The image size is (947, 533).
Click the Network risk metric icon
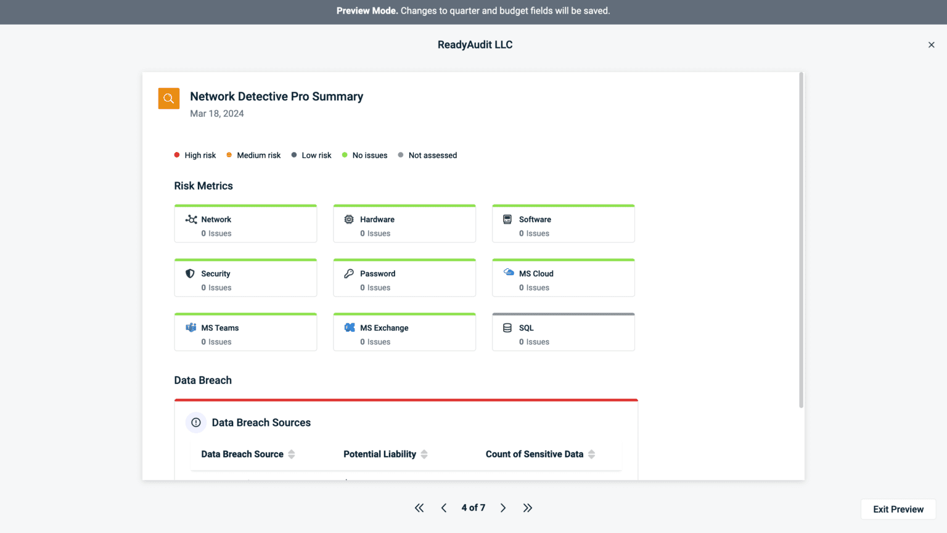click(x=192, y=219)
